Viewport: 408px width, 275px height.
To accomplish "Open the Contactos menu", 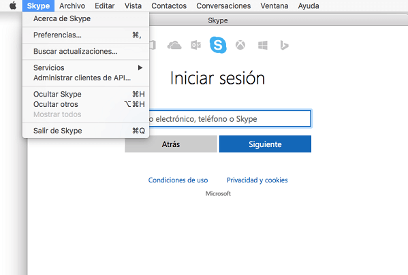I will (169, 5).
